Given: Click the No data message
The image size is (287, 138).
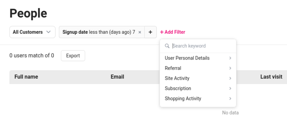Looking at the screenshot, I should (x=230, y=113).
